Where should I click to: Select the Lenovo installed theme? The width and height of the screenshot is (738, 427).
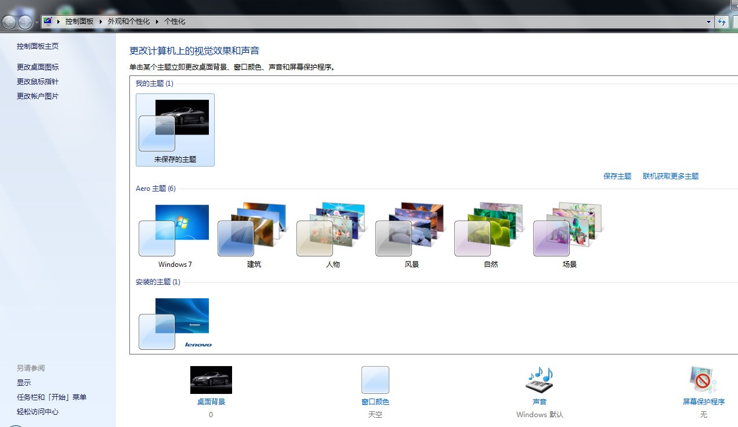[174, 322]
